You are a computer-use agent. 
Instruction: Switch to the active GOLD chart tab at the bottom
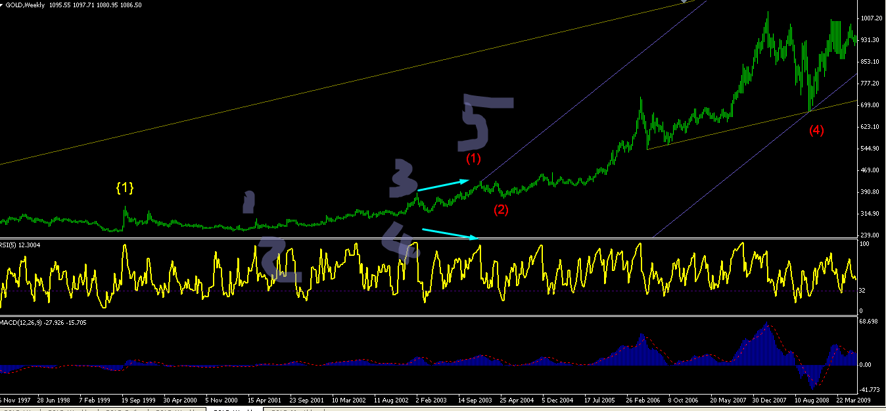coord(233,409)
